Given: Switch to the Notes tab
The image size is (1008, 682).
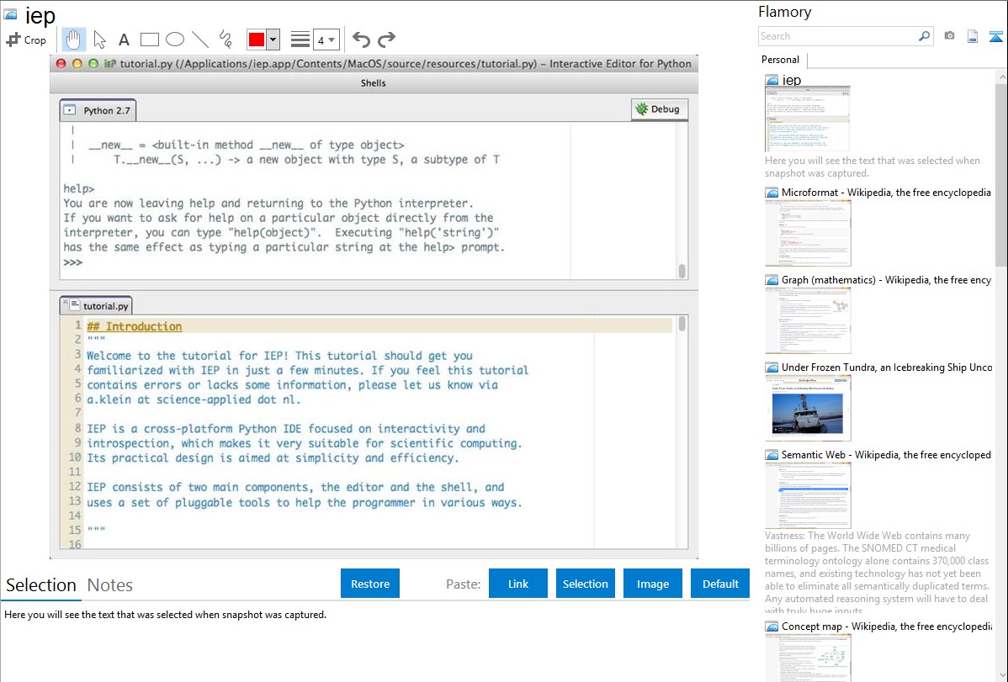Looking at the screenshot, I should coord(110,585).
